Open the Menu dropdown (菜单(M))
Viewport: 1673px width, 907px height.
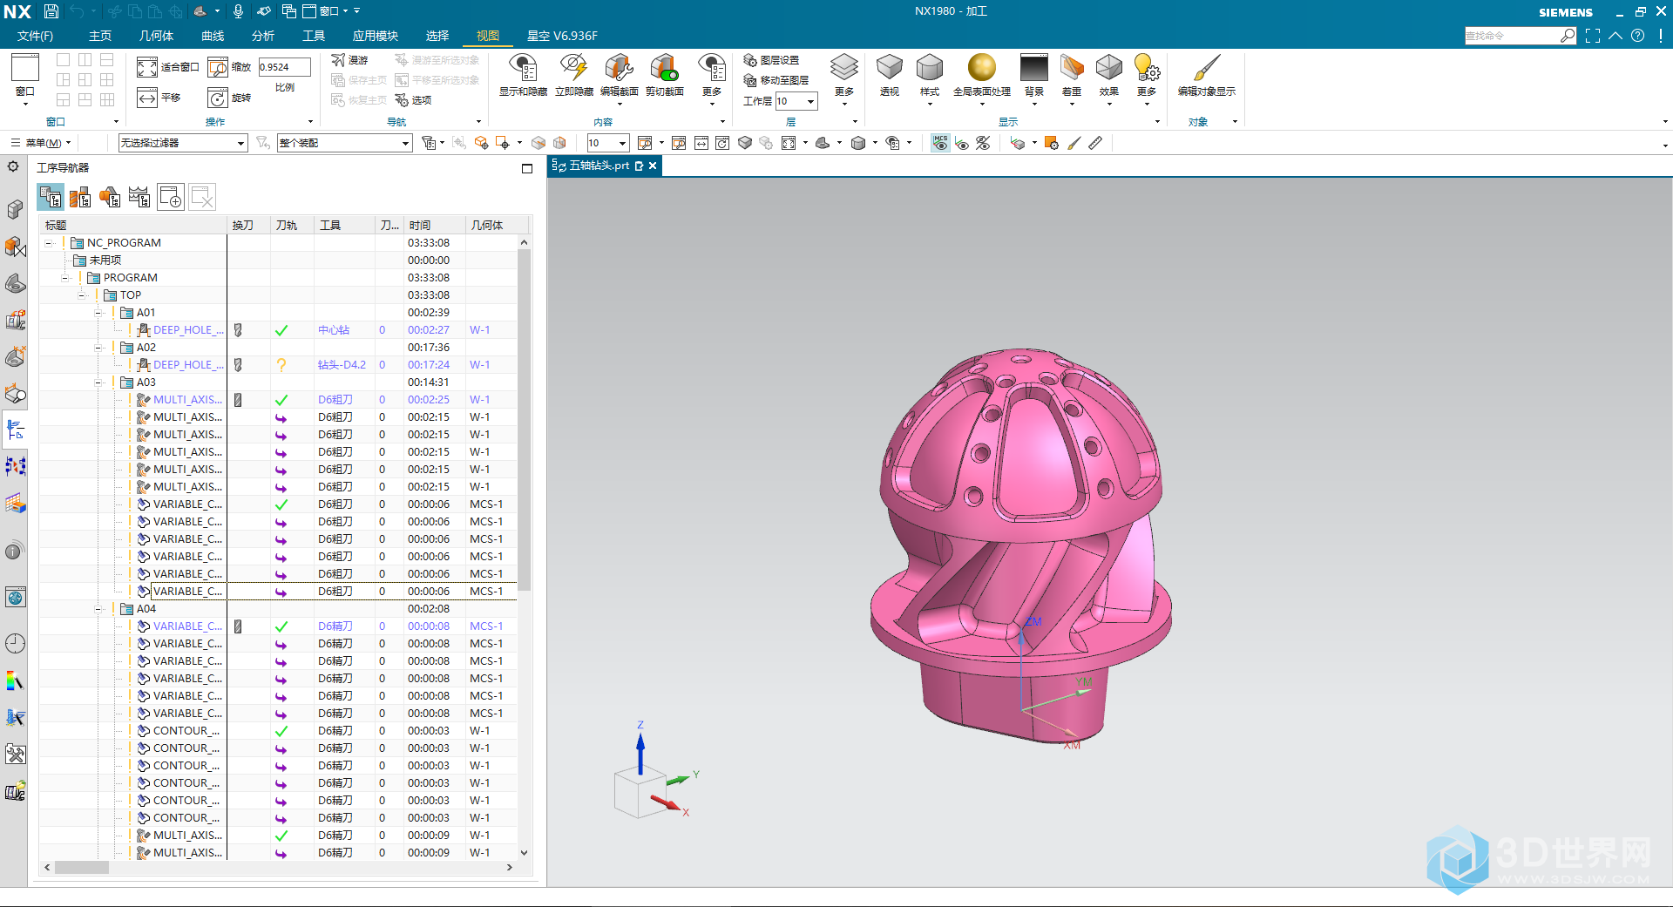[42, 143]
